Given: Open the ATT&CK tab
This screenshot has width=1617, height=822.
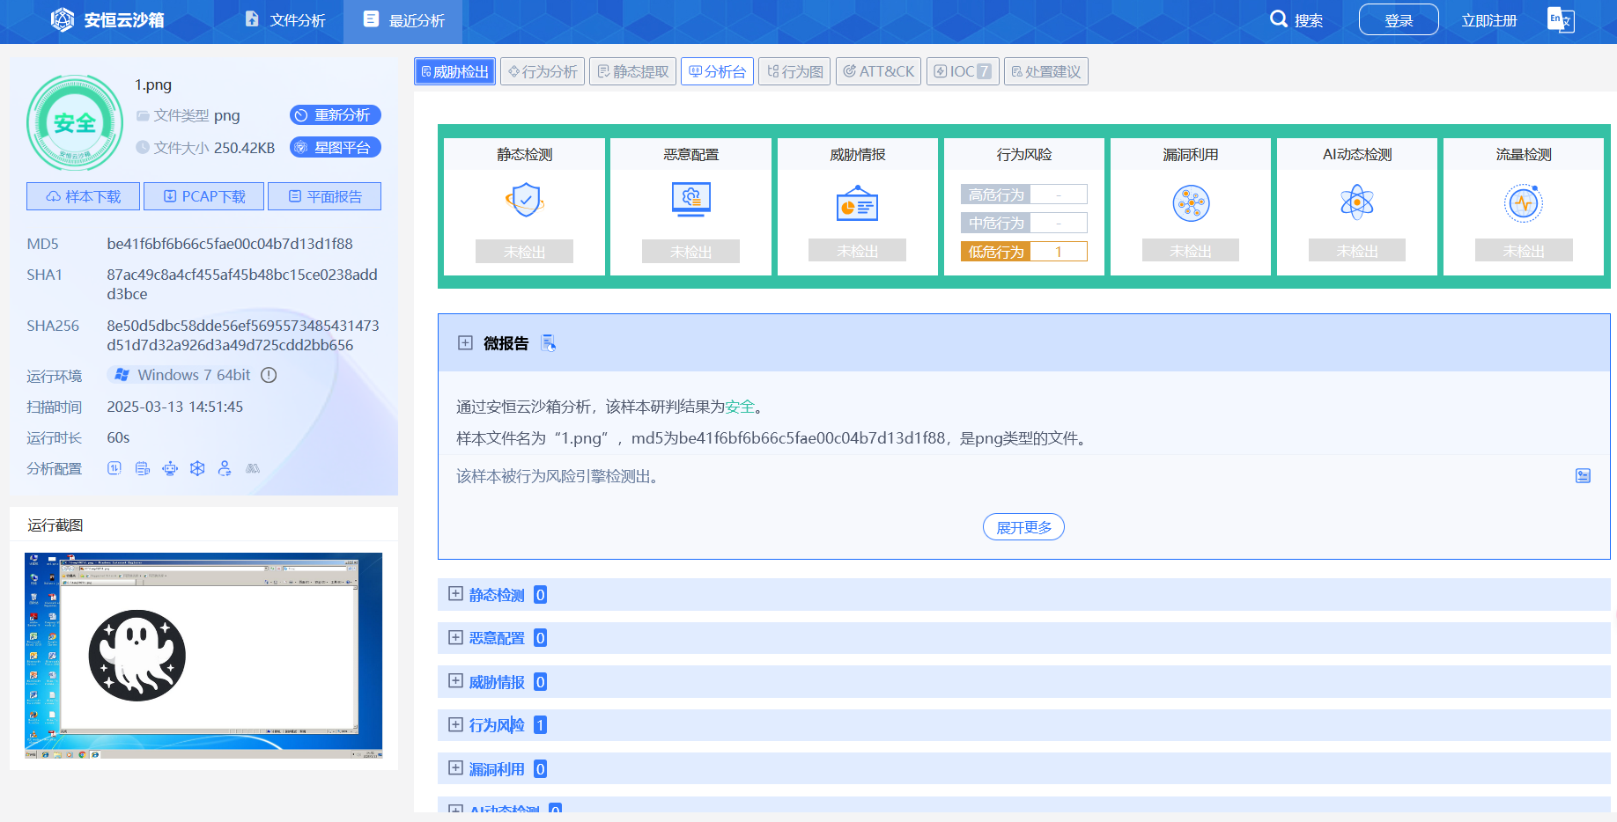Looking at the screenshot, I should click(x=878, y=71).
